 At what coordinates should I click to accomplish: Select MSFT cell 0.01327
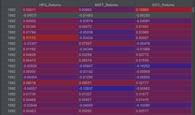106,94
